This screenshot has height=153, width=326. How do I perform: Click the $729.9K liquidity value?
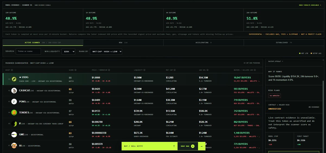(139, 111)
